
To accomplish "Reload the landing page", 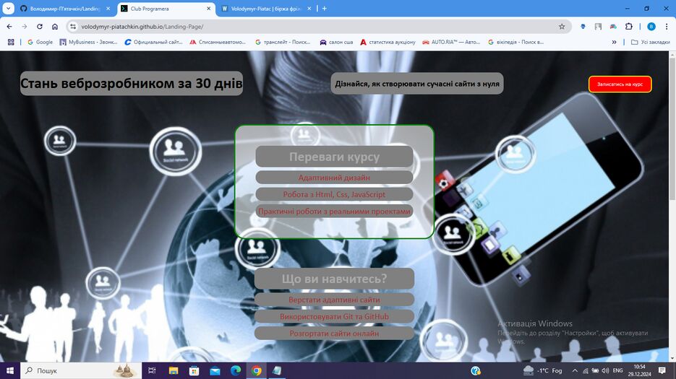I will click(x=40, y=27).
